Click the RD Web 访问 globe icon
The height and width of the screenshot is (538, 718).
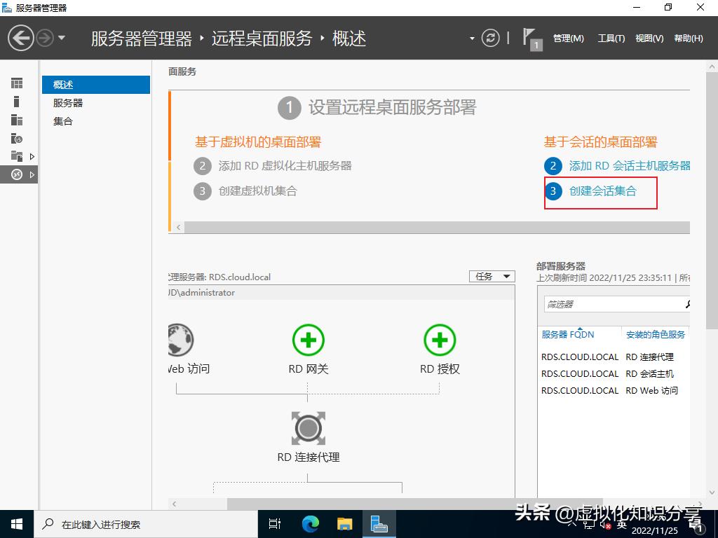coord(180,340)
